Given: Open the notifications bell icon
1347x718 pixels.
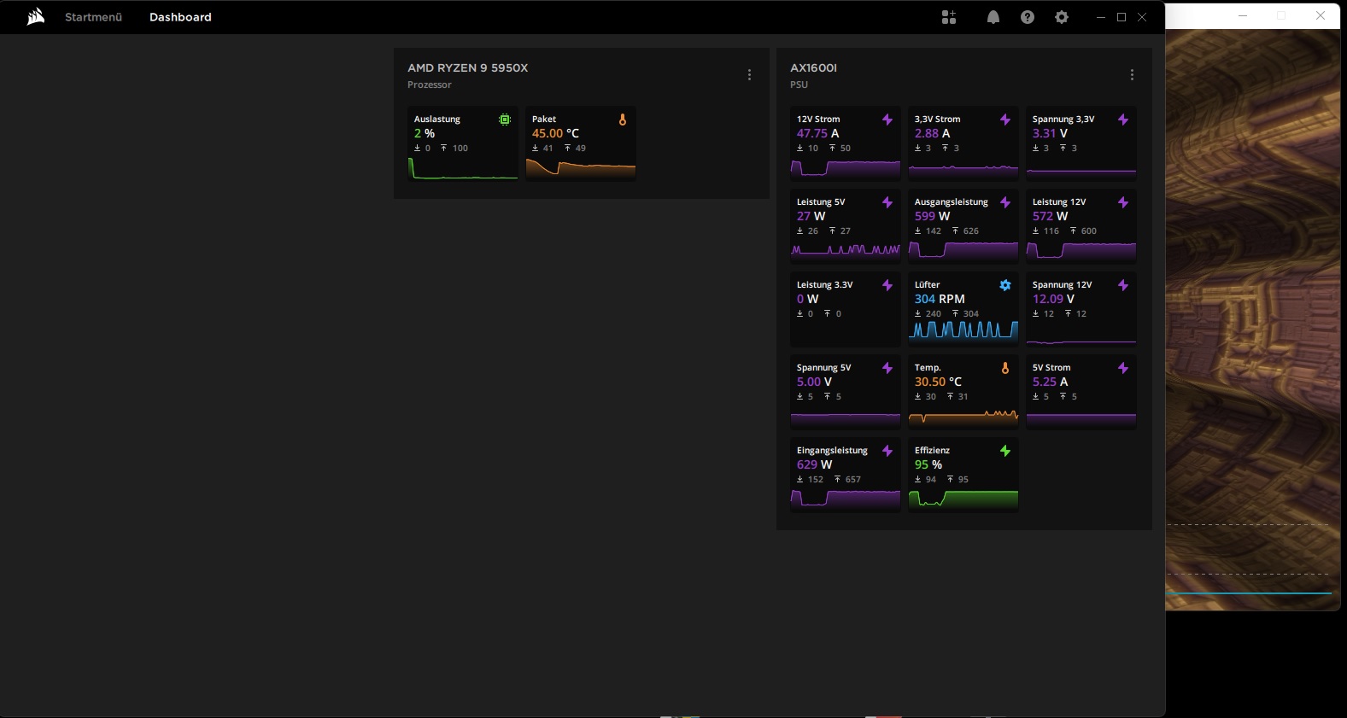Looking at the screenshot, I should click(x=993, y=17).
